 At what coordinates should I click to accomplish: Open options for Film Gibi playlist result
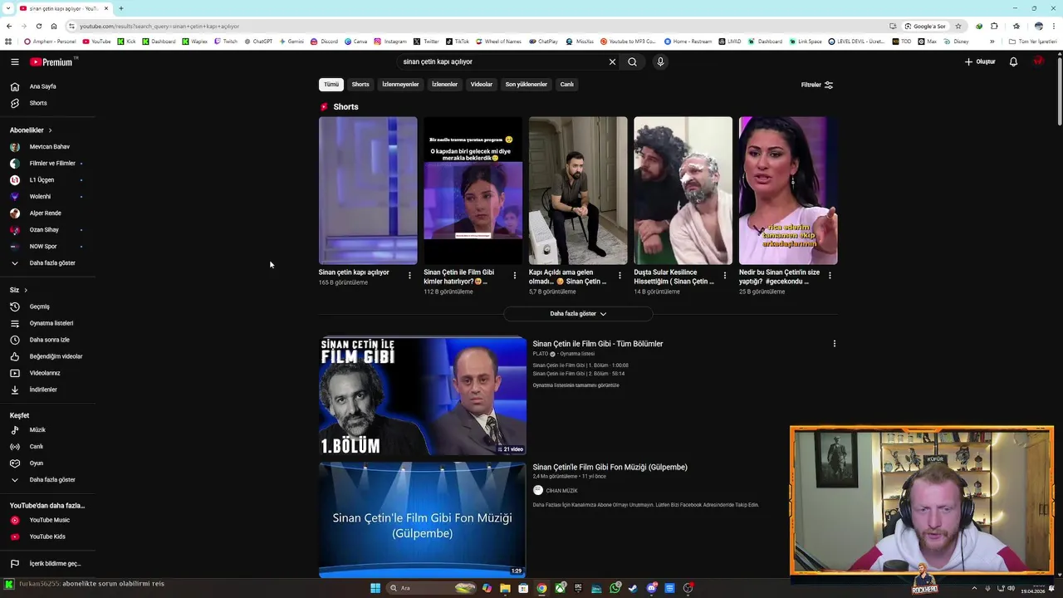click(834, 344)
